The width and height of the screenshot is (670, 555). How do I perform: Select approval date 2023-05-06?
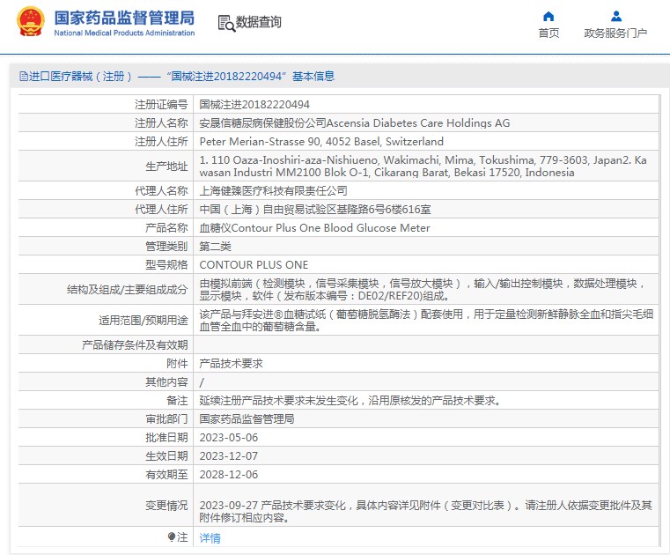229,438
